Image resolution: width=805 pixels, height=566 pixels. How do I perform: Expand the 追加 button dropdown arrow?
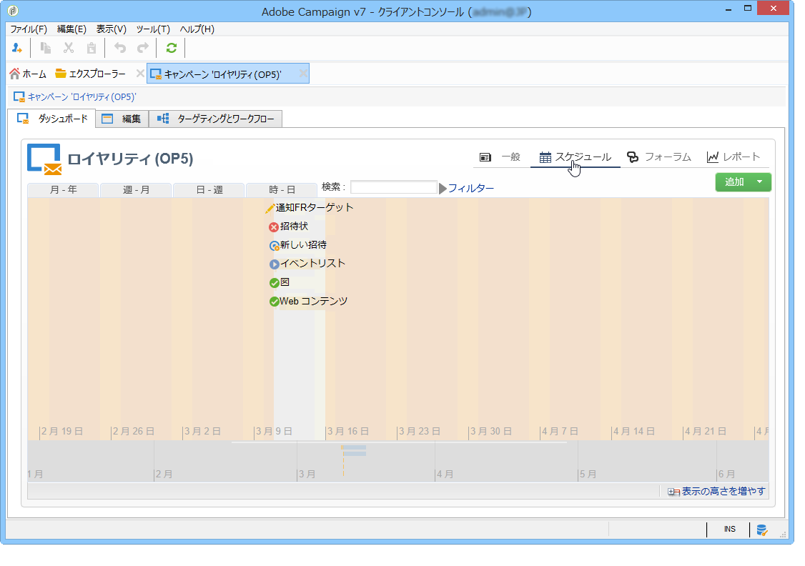(760, 182)
